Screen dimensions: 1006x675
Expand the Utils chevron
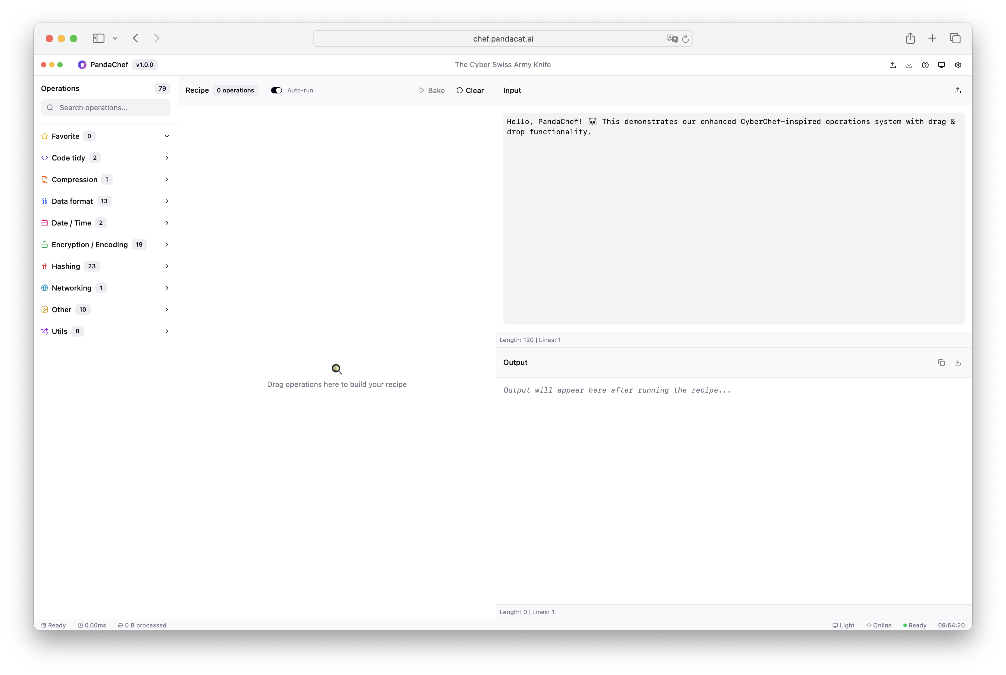coord(167,331)
